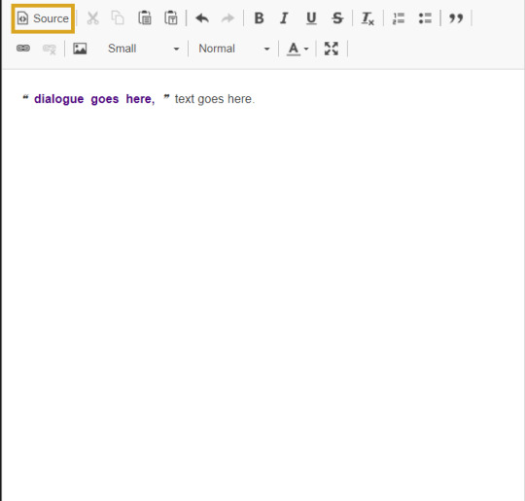This screenshot has width=525, height=501.
Task: Insert a link with chain icon
Action: point(23,49)
